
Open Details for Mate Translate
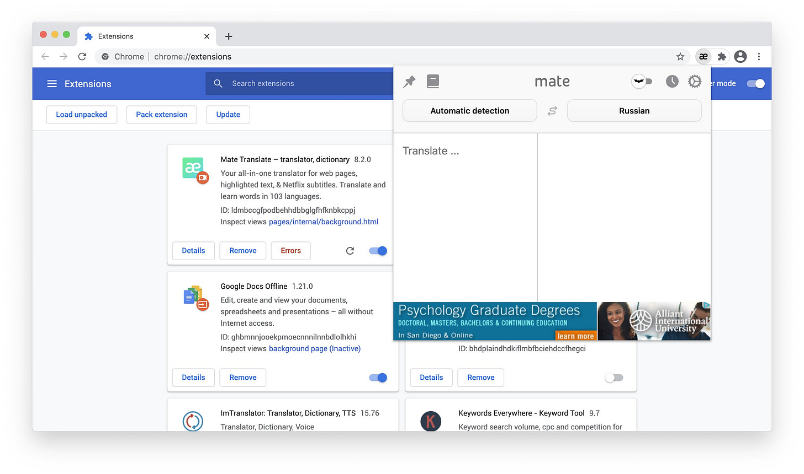193,251
